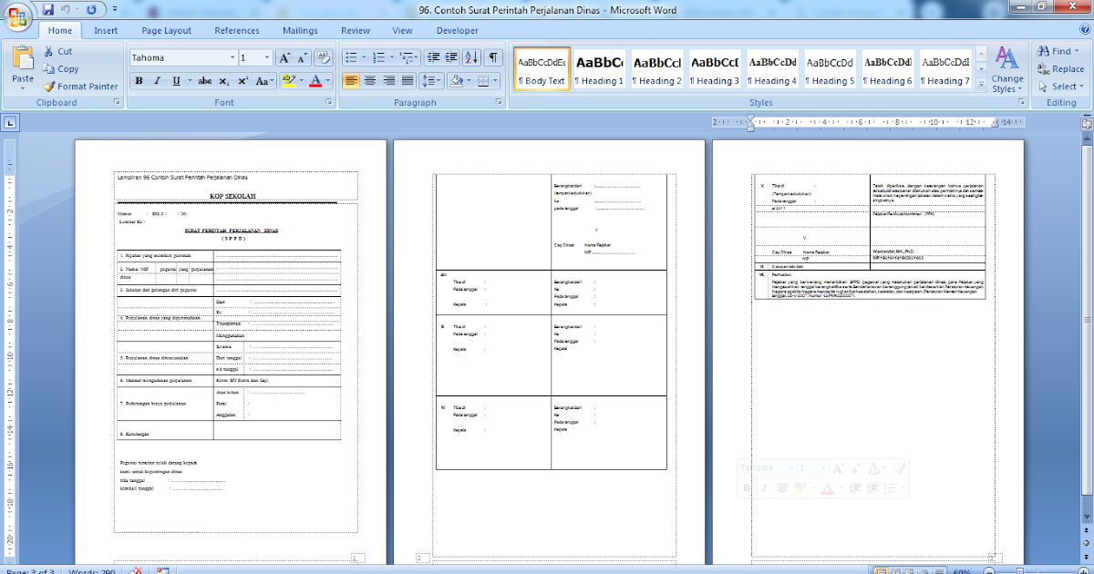Align text right
Screen dimensions: 1094x574
(x=389, y=80)
